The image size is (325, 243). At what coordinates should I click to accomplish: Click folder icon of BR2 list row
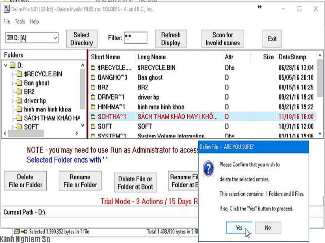point(93,87)
